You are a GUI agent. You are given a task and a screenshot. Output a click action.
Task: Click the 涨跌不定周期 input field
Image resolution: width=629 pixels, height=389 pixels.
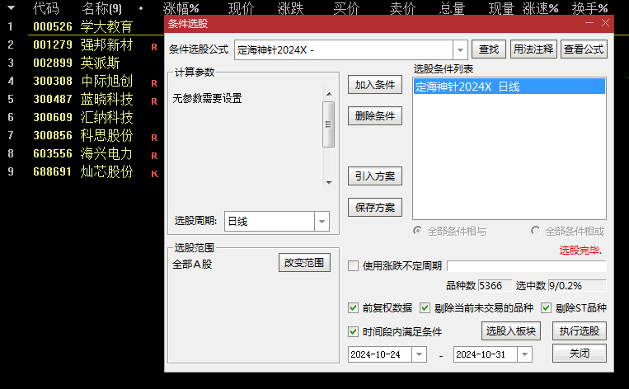click(527, 266)
